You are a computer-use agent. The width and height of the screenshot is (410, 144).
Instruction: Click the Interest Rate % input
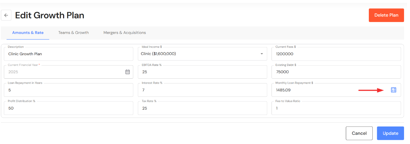(x=202, y=90)
